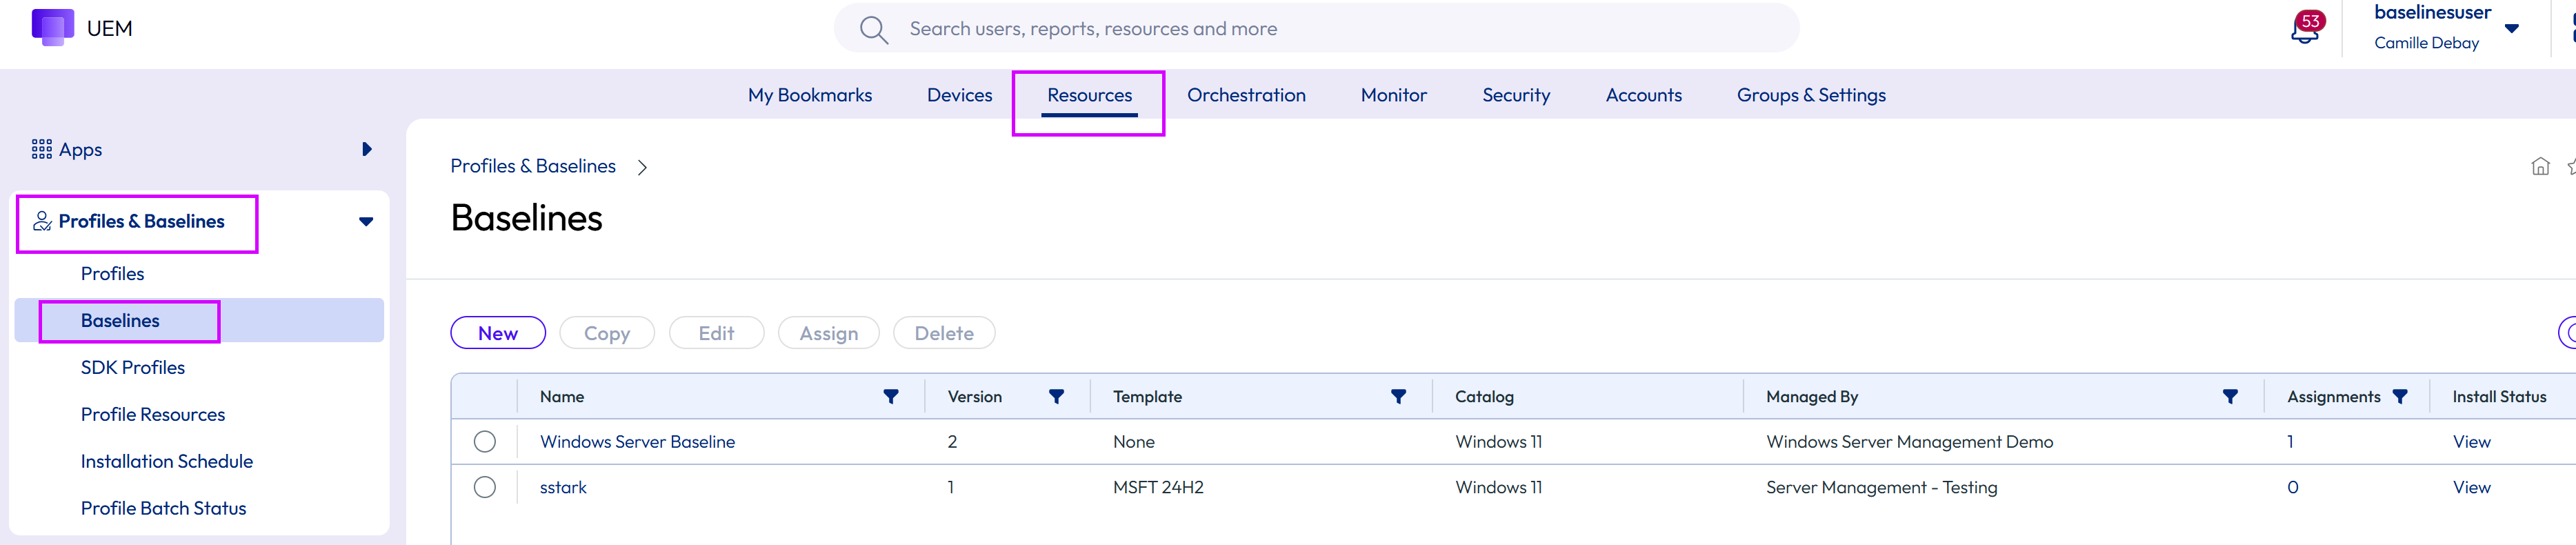Viewport: 2576px width, 545px height.
Task: Collapse the Profiles & Baselines section arrow
Action: tap(366, 222)
